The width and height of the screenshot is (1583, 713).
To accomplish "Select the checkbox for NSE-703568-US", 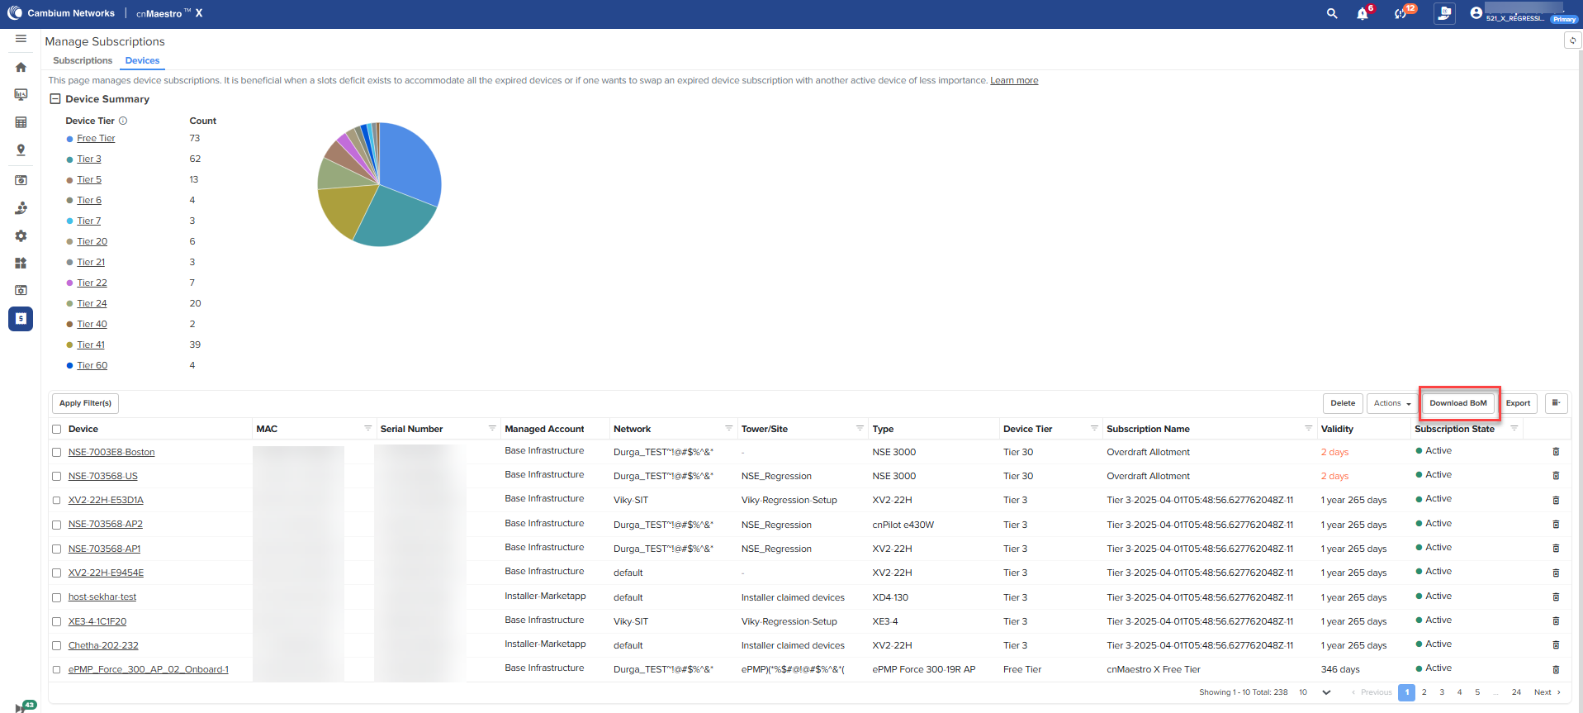I will (57, 477).
